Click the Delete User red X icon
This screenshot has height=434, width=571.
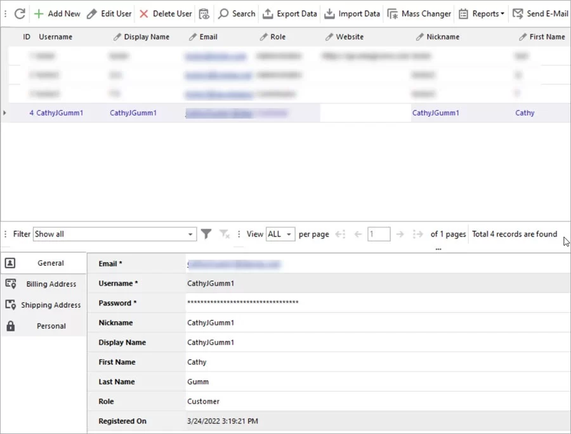tap(145, 13)
